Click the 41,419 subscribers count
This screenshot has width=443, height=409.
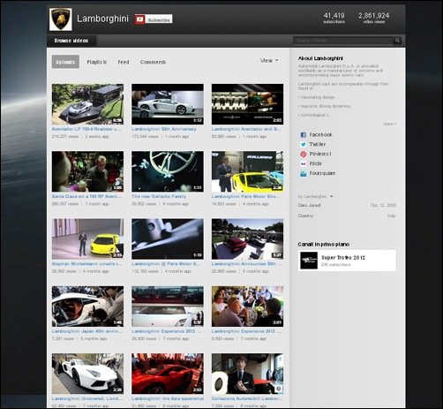(334, 18)
